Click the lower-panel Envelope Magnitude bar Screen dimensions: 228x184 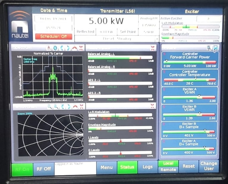[x=120, y=128]
